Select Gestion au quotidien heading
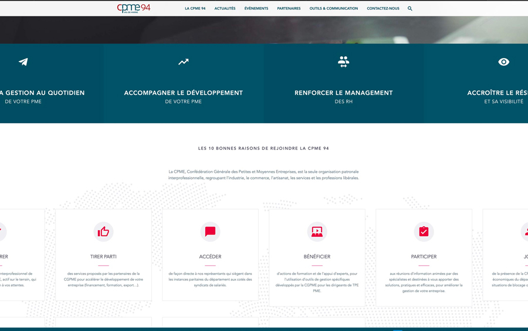528x331 pixels. pyautogui.click(x=42, y=93)
